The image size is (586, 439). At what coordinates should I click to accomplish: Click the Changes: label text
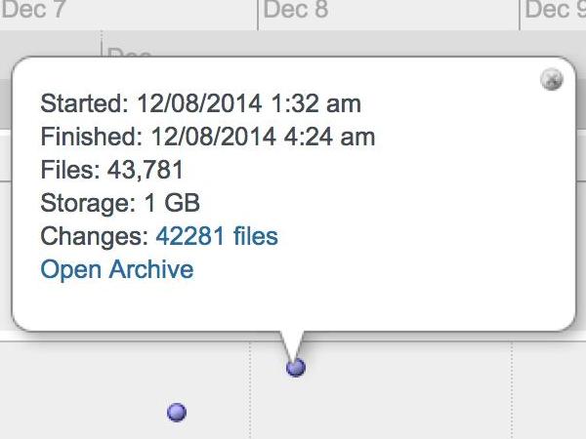pyautogui.click(x=95, y=236)
